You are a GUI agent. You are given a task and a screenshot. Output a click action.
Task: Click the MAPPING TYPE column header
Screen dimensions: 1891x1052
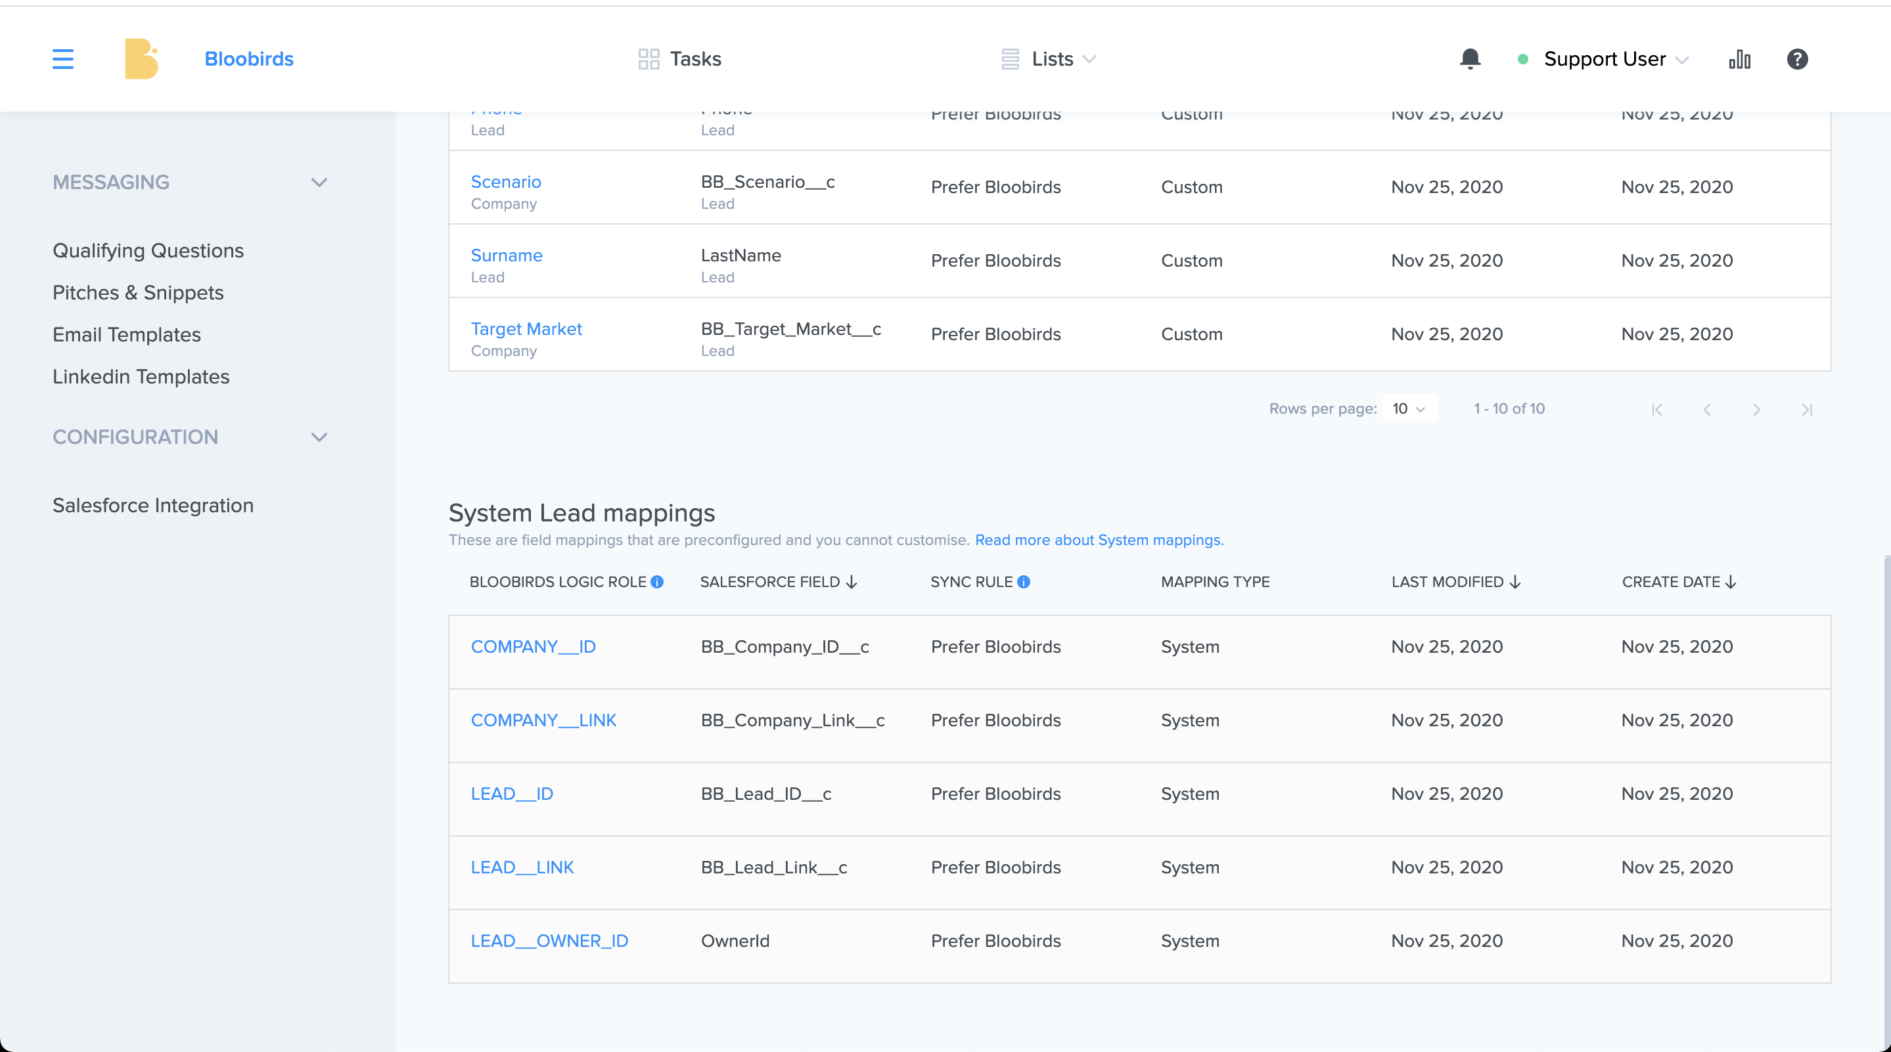pyautogui.click(x=1215, y=582)
